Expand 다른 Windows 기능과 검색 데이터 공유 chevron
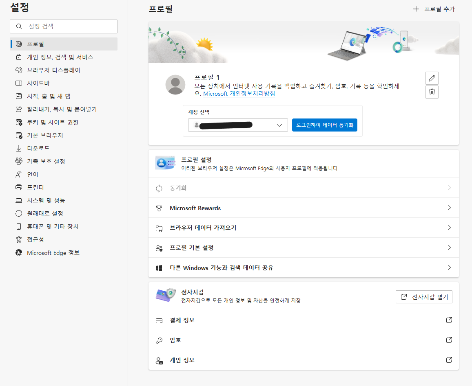Screen dimensions: 472x386 [449, 268]
